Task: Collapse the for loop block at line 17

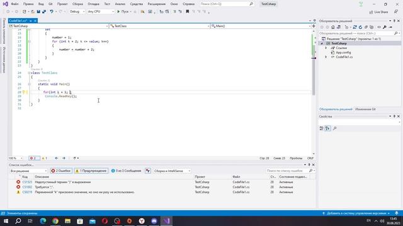Action: [x=30, y=41]
